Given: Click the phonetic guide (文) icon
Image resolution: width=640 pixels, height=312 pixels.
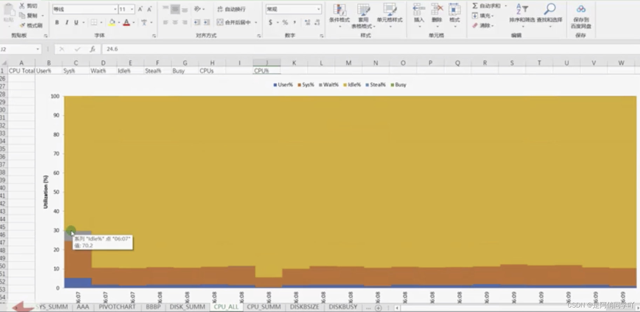Looking at the screenshot, I should (144, 22).
